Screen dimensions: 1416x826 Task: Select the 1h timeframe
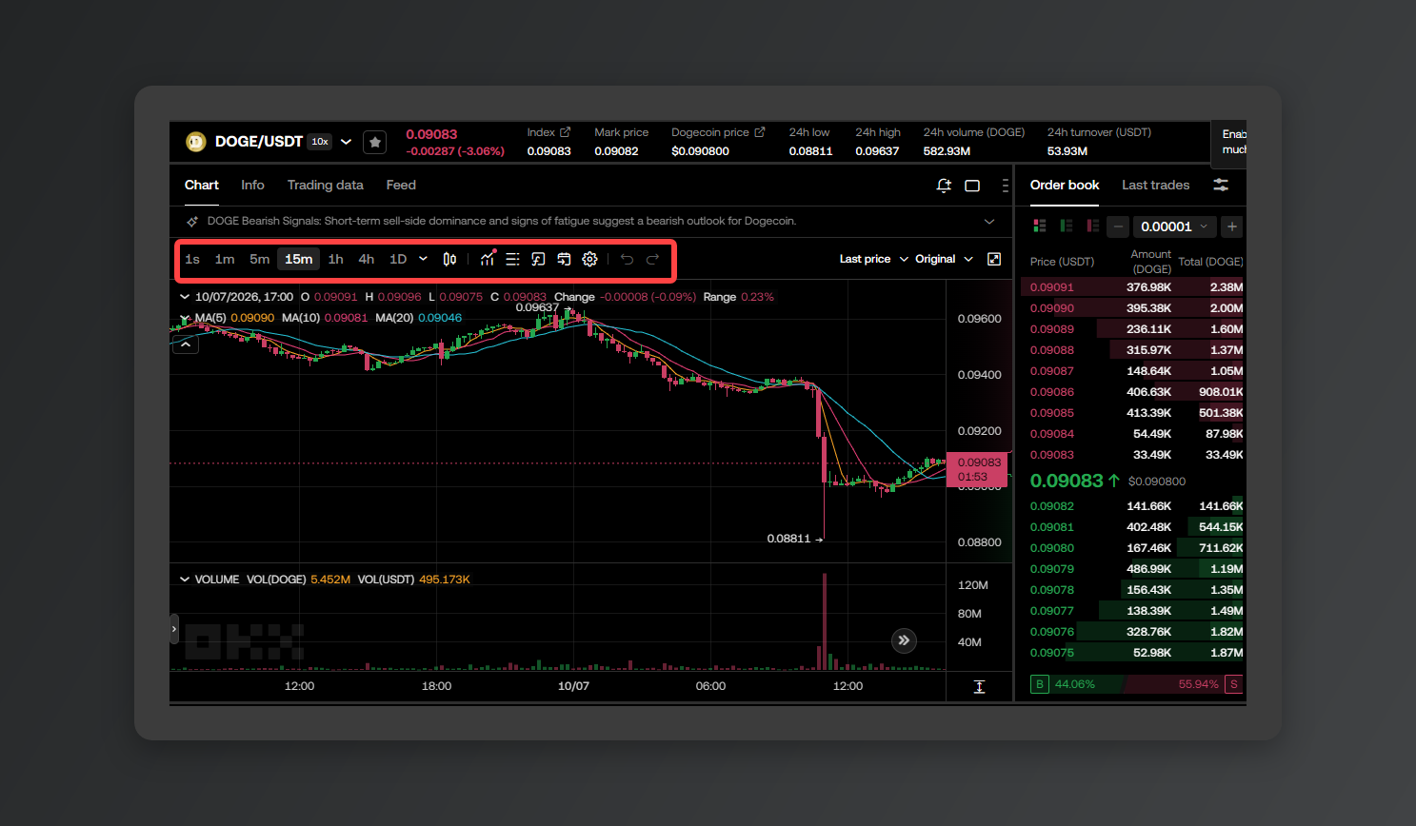335,259
